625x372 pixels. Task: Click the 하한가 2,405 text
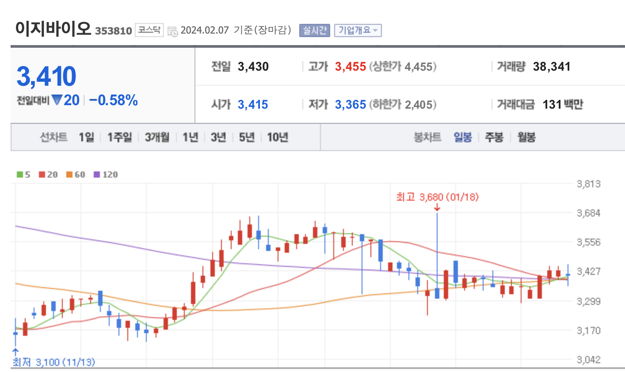click(403, 105)
